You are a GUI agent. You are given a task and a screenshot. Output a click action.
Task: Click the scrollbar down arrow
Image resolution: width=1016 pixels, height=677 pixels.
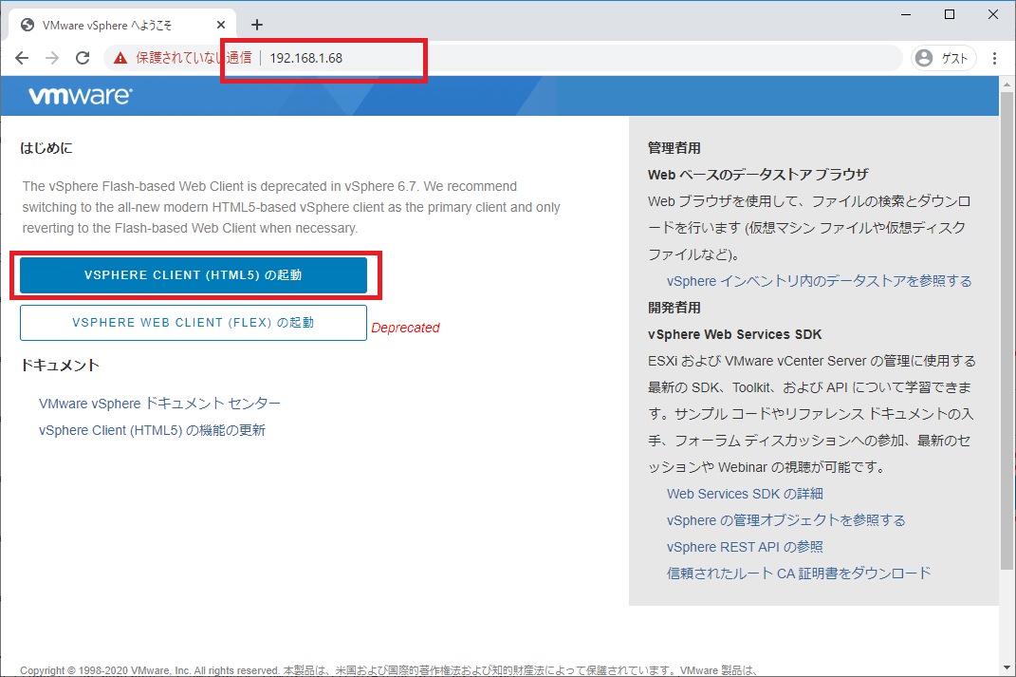[1007, 668]
